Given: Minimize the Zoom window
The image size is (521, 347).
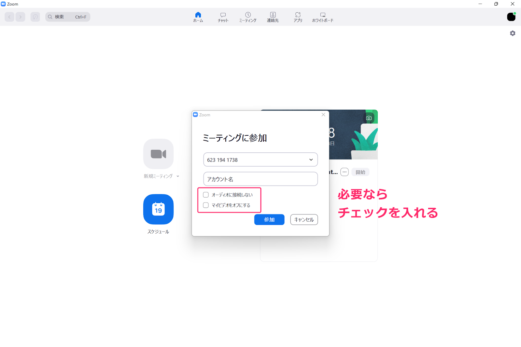Looking at the screenshot, I should pyautogui.click(x=480, y=4).
